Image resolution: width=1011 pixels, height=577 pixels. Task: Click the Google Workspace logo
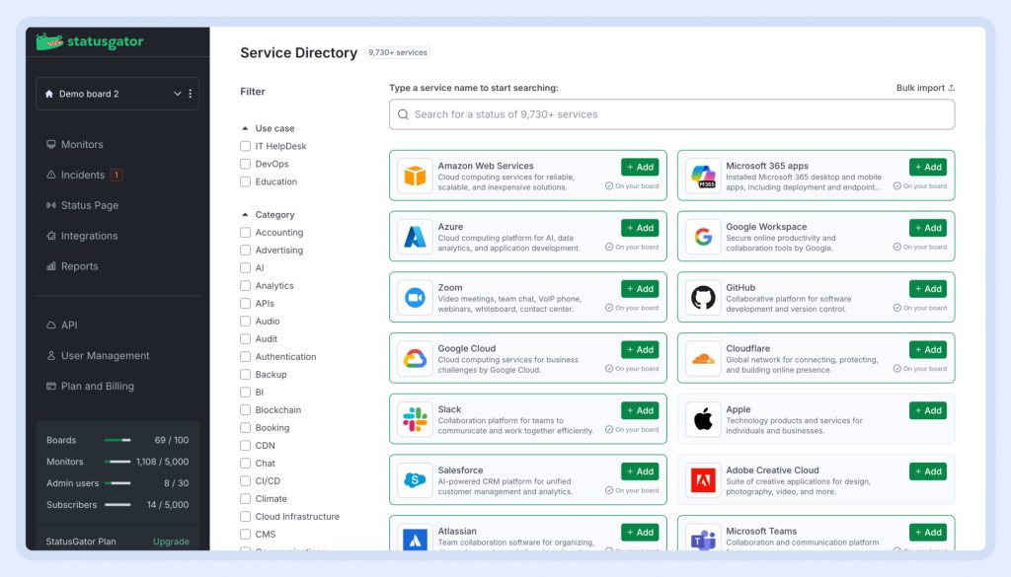point(703,237)
